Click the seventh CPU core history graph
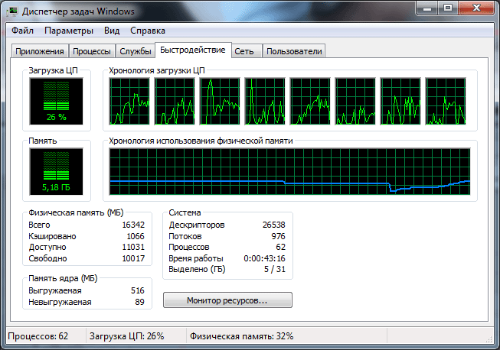 [400, 101]
